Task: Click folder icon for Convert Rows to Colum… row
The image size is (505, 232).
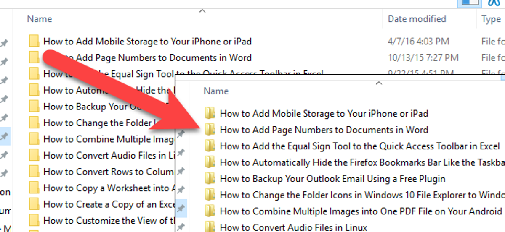Action: [35, 172]
